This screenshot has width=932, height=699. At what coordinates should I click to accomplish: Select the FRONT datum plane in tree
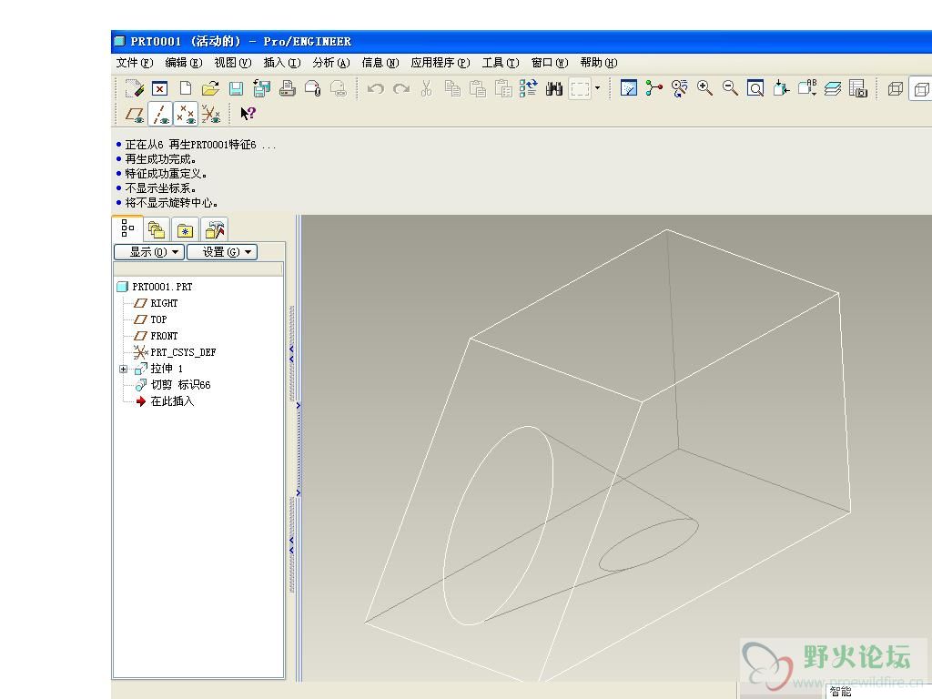pos(164,336)
